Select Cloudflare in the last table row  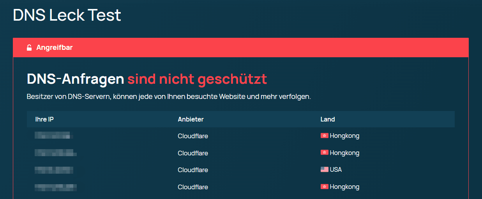click(x=193, y=187)
